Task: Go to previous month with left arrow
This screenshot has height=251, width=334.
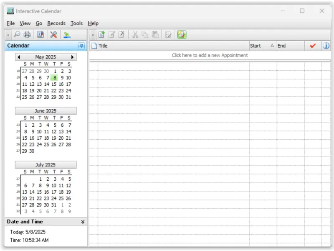Action: coord(19,57)
